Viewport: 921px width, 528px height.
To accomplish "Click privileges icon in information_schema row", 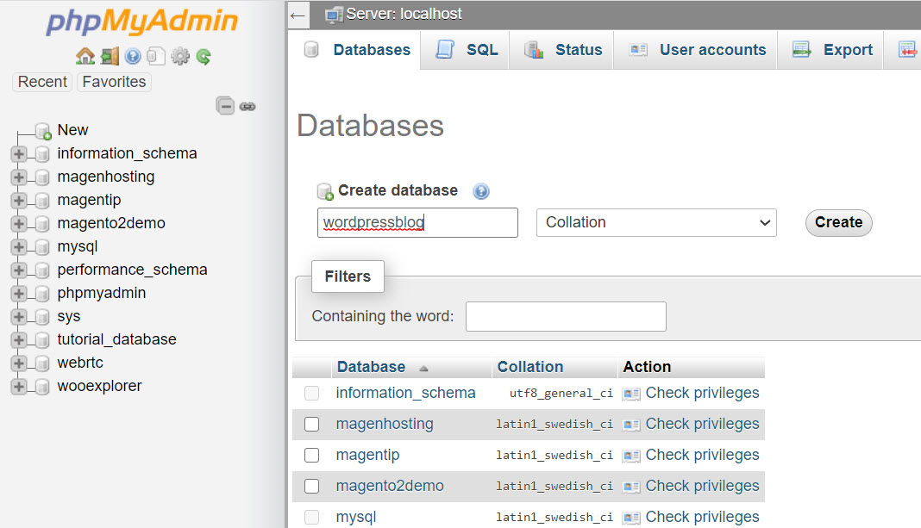I will [631, 394].
